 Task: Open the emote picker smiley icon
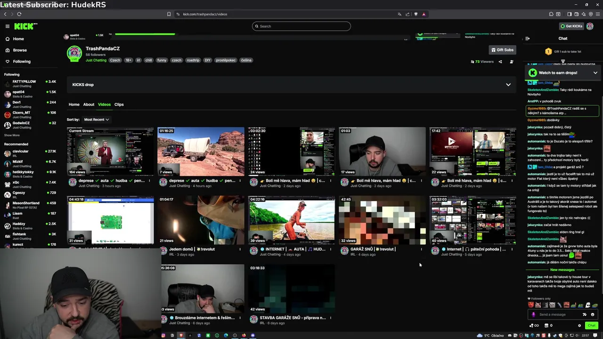pos(593,315)
